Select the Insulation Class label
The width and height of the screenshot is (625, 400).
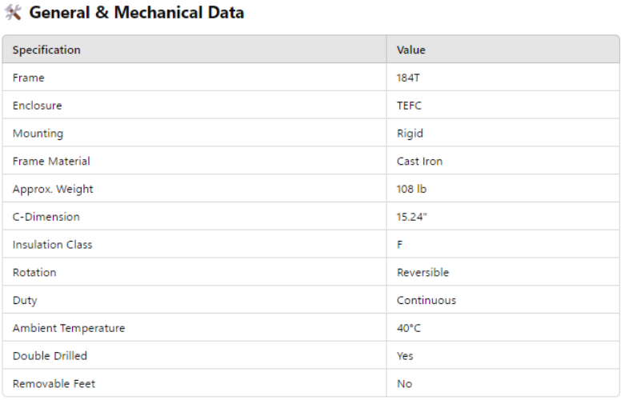[52, 245]
